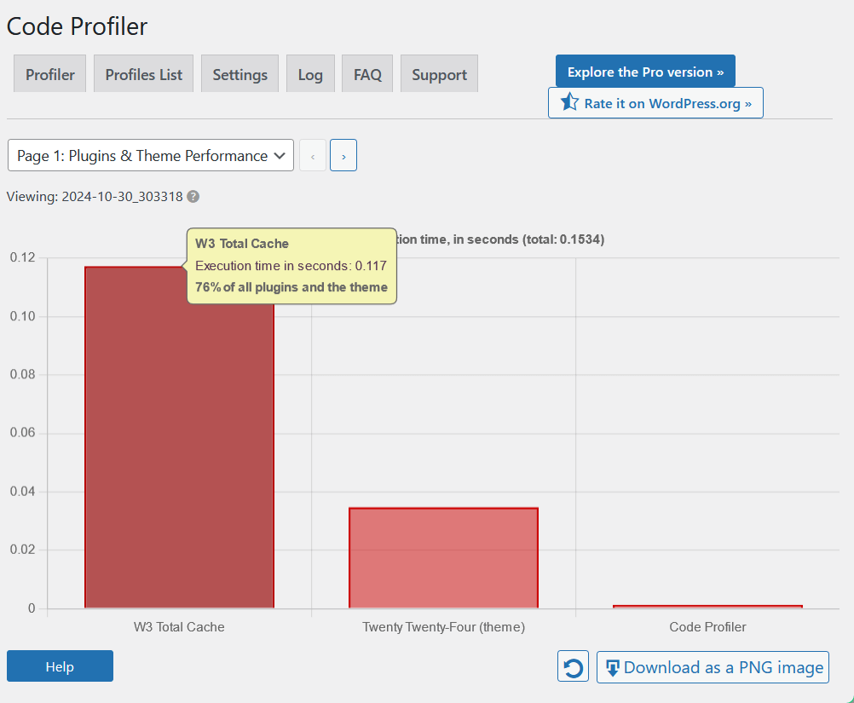Screen dimensions: 854x703
Task: Click Download as a PNG image
Action: point(713,667)
